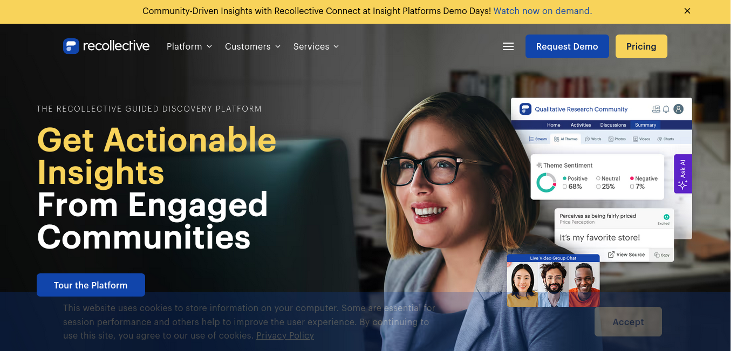Click the green Excited smiley icon

666,217
